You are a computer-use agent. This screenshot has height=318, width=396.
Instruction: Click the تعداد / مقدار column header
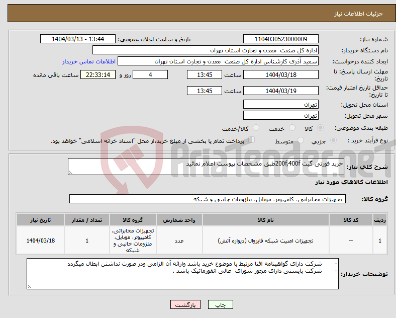[87, 220]
